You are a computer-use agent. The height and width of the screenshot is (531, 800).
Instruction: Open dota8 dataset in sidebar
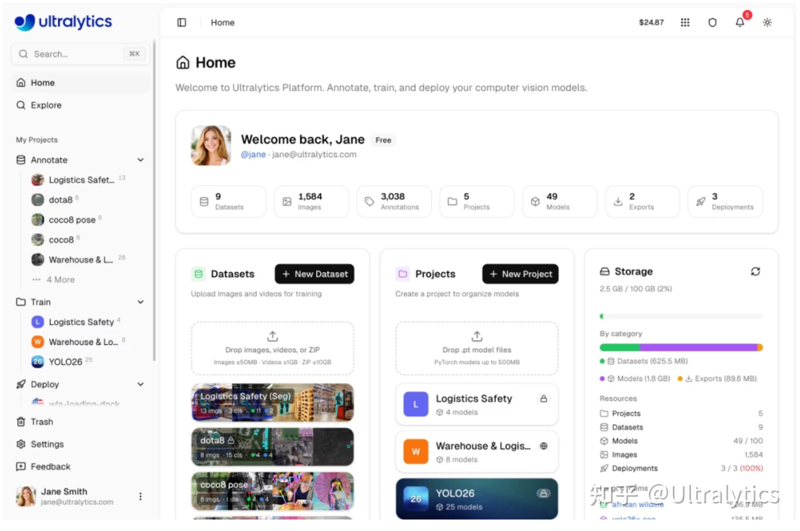tap(55, 200)
